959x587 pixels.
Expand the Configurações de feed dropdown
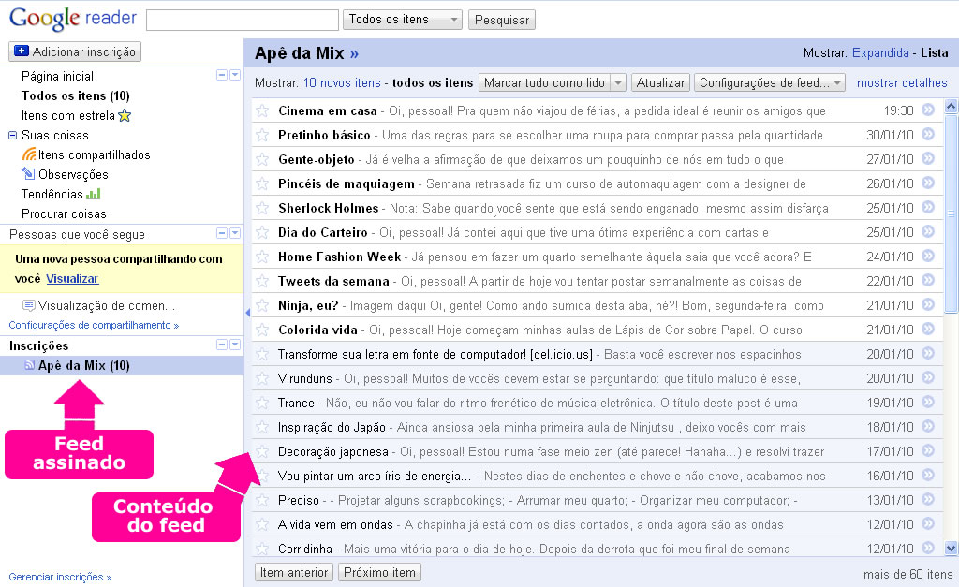click(770, 83)
